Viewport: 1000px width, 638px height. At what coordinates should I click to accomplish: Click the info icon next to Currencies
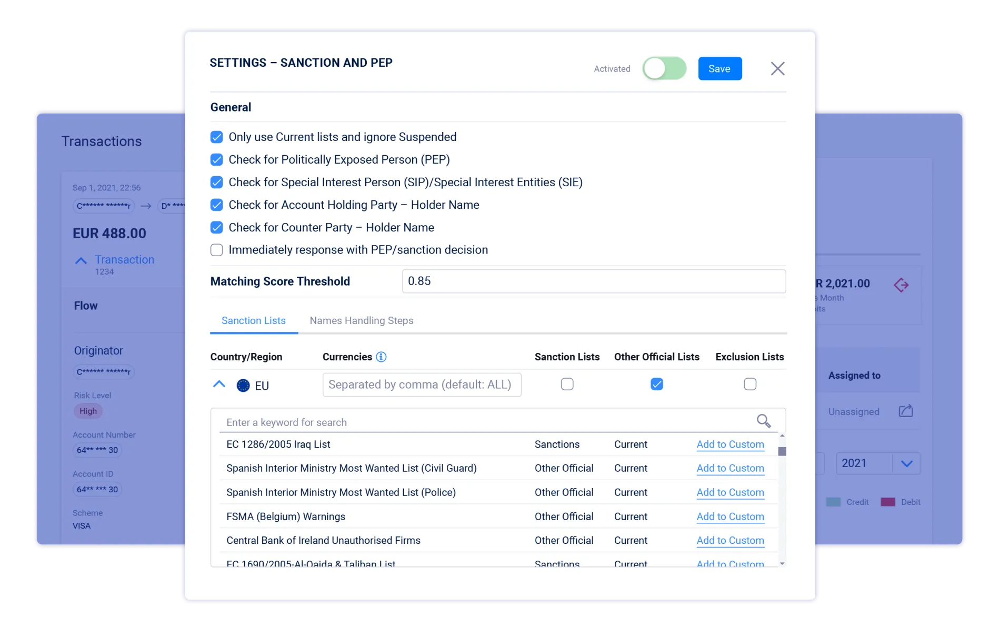[381, 357]
